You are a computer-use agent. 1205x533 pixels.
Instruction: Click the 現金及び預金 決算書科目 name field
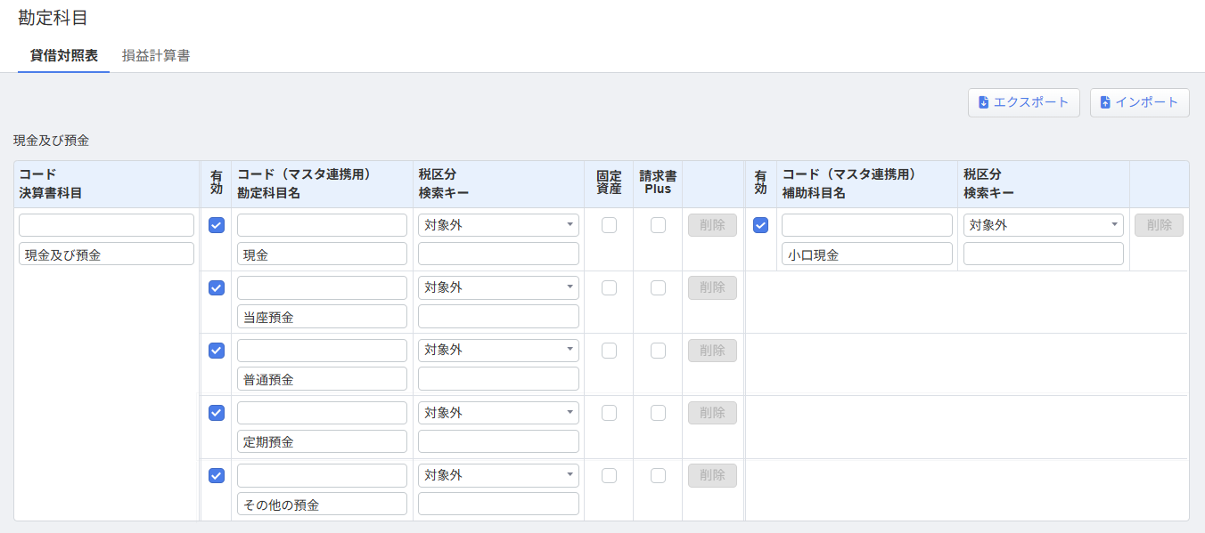(x=106, y=254)
